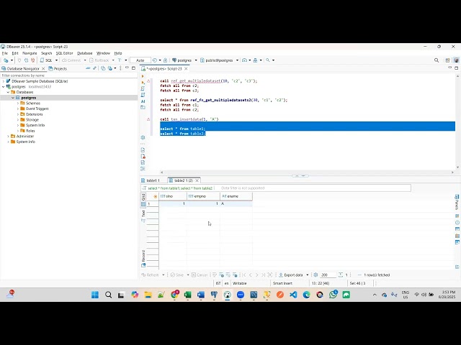Click the SQL editor toolbar button
461x345 pixels.
[46, 60]
